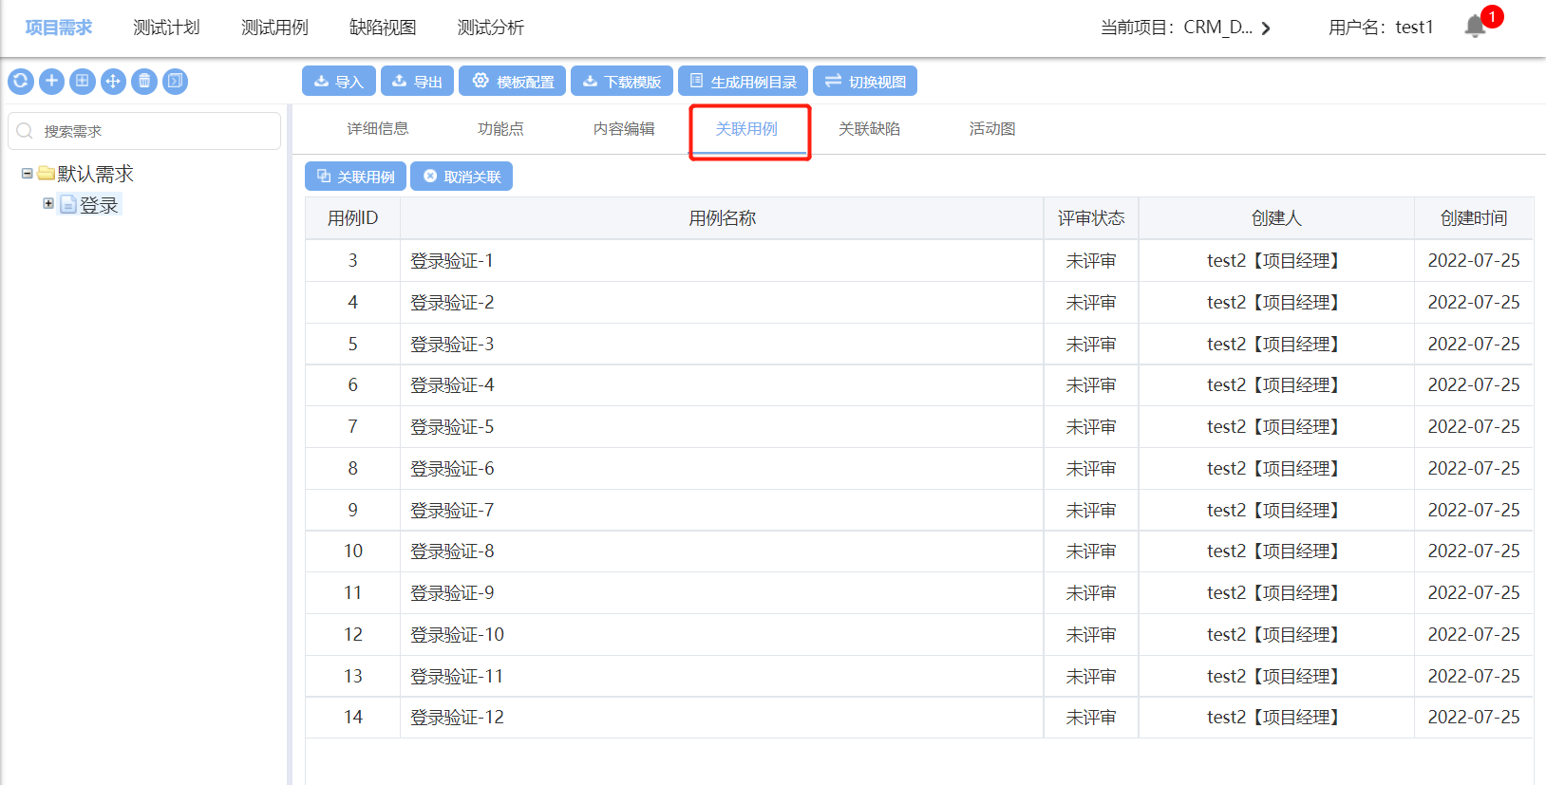This screenshot has height=785, width=1546.
Task: Expand the 登录 tree node
Action: [48, 203]
